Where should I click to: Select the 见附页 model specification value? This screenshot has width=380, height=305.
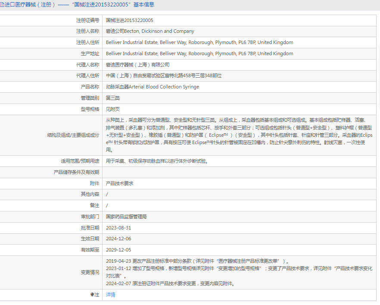tap(113, 109)
